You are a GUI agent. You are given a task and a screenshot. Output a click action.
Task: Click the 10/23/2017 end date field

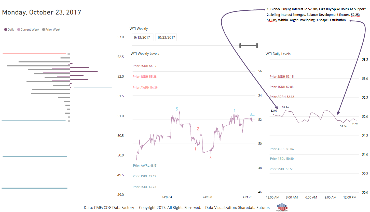[x=166, y=37]
